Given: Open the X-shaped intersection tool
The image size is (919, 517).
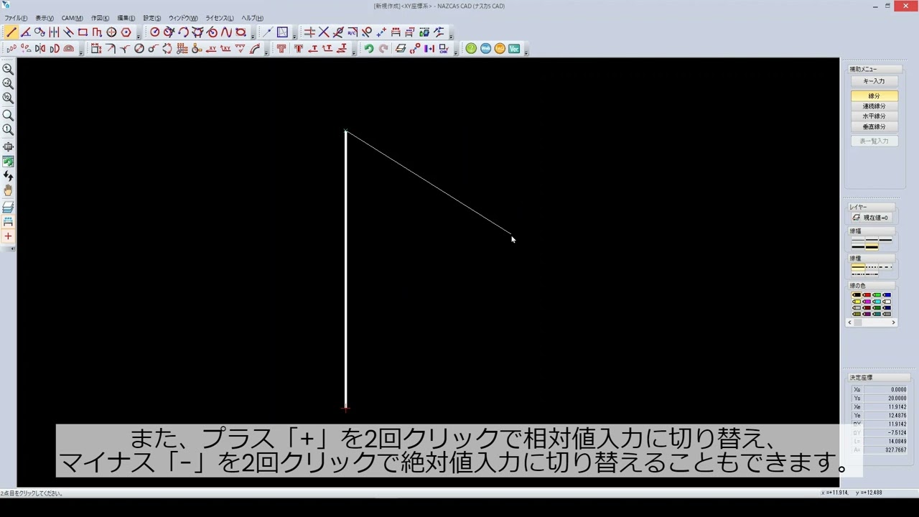Looking at the screenshot, I should tap(324, 32).
